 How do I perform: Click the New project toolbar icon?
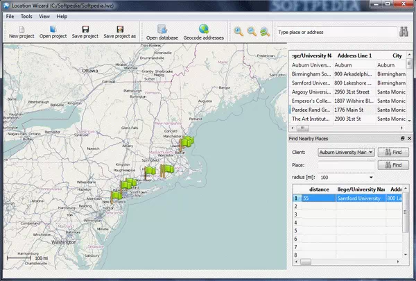click(23, 29)
